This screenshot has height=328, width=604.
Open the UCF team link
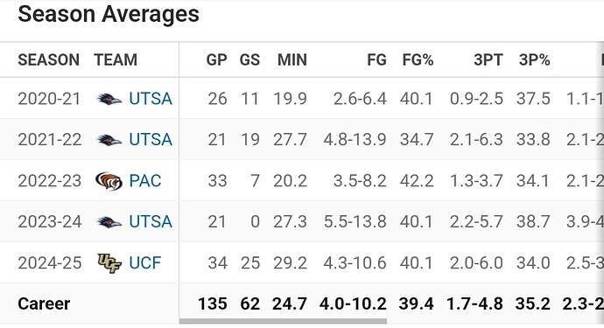click(145, 263)
